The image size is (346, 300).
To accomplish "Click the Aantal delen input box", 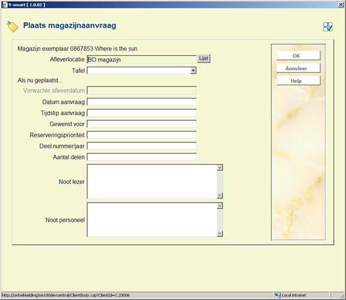I will pyautogui.click(x=142, y=157).
